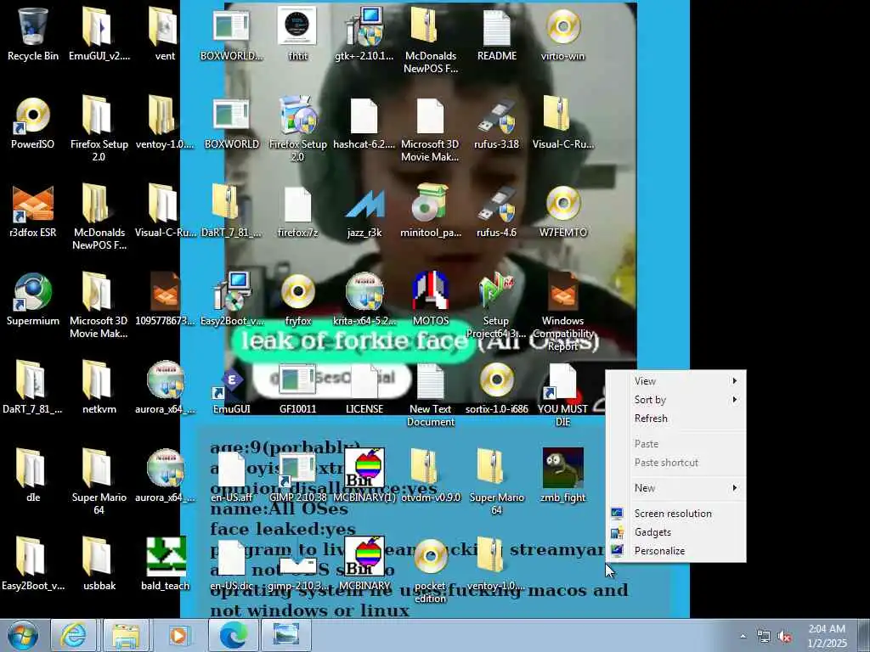Open Gadgets from the context menu
The image size is (870, 652).
pos(675,532)
